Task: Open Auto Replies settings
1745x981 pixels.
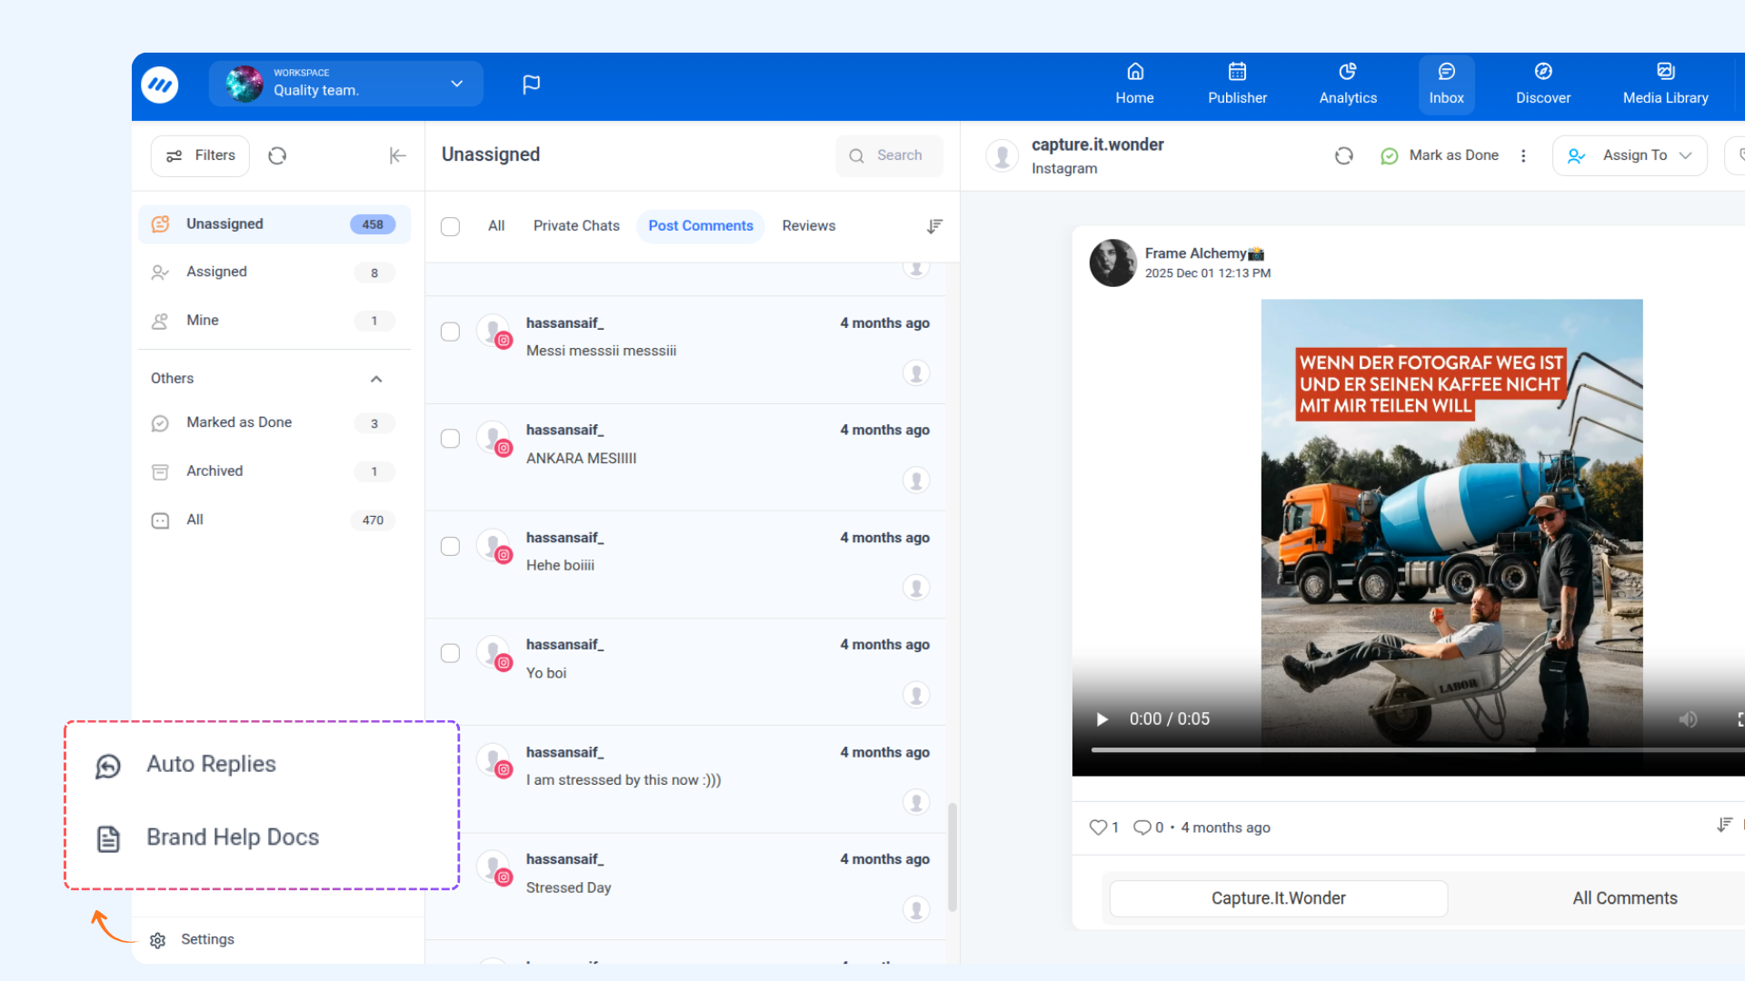Action: (x=211, y=765)
